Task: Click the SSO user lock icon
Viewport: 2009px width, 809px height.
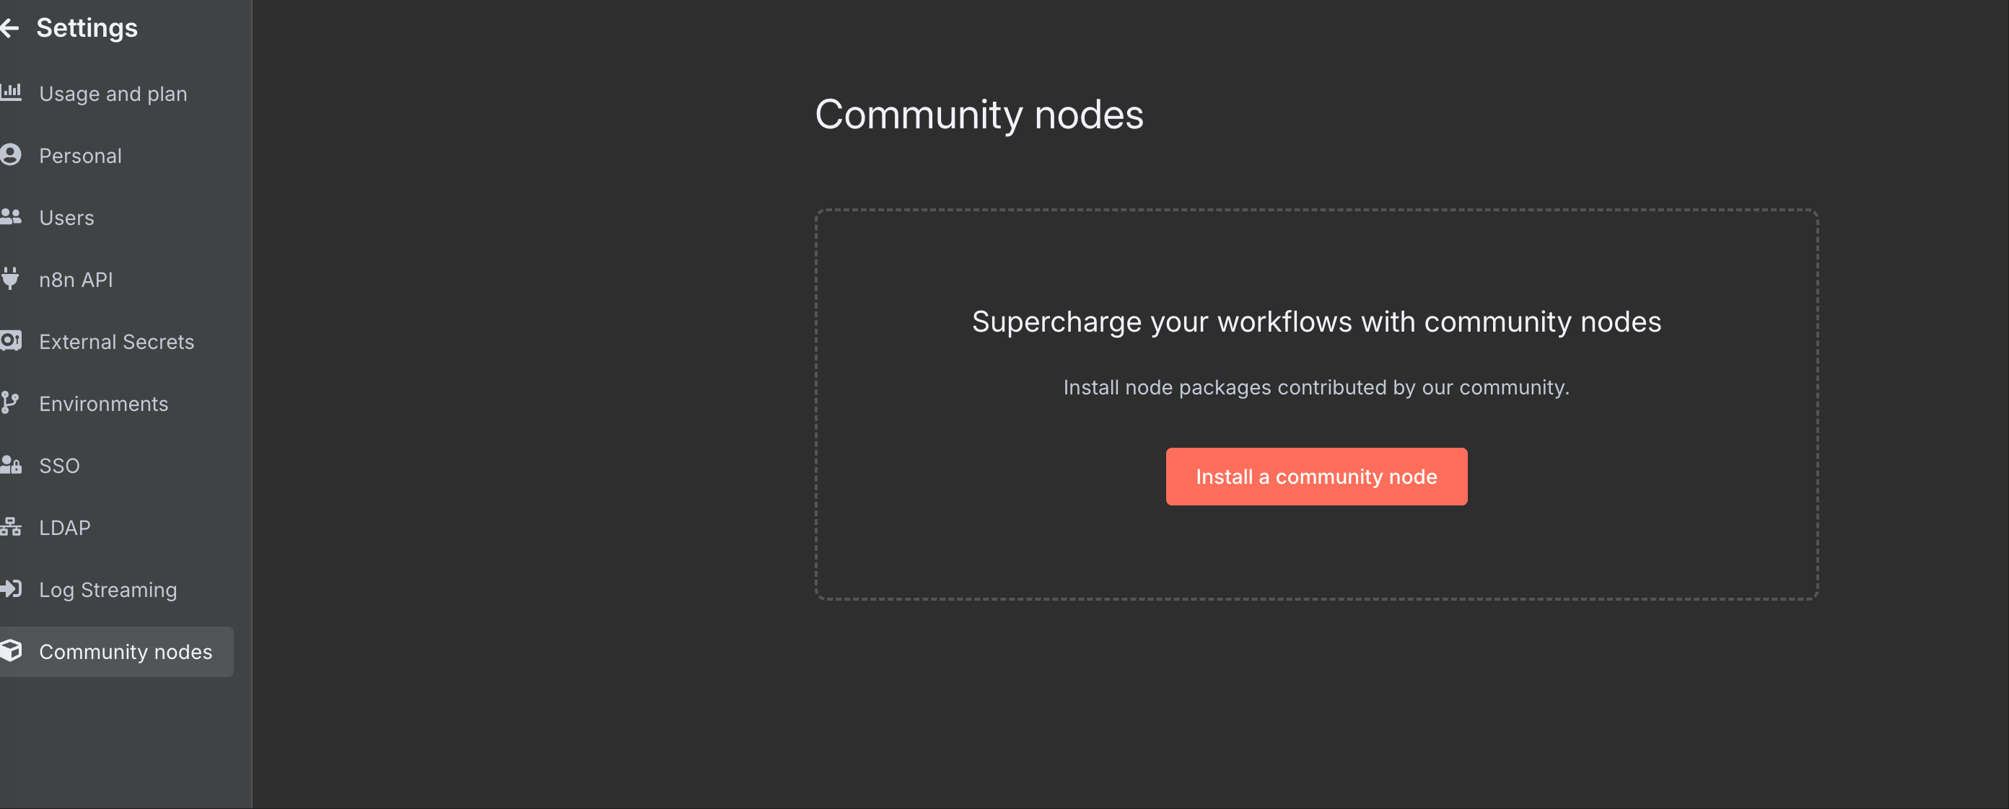Action: click(11, 464)
